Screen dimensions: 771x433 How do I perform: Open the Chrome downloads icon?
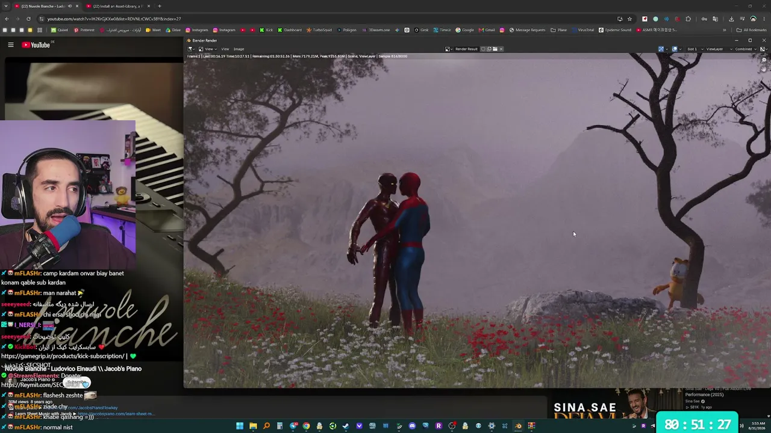[731, 19]
